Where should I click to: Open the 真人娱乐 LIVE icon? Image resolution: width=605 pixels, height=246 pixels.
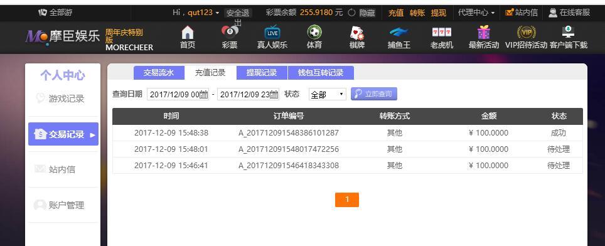272,33
